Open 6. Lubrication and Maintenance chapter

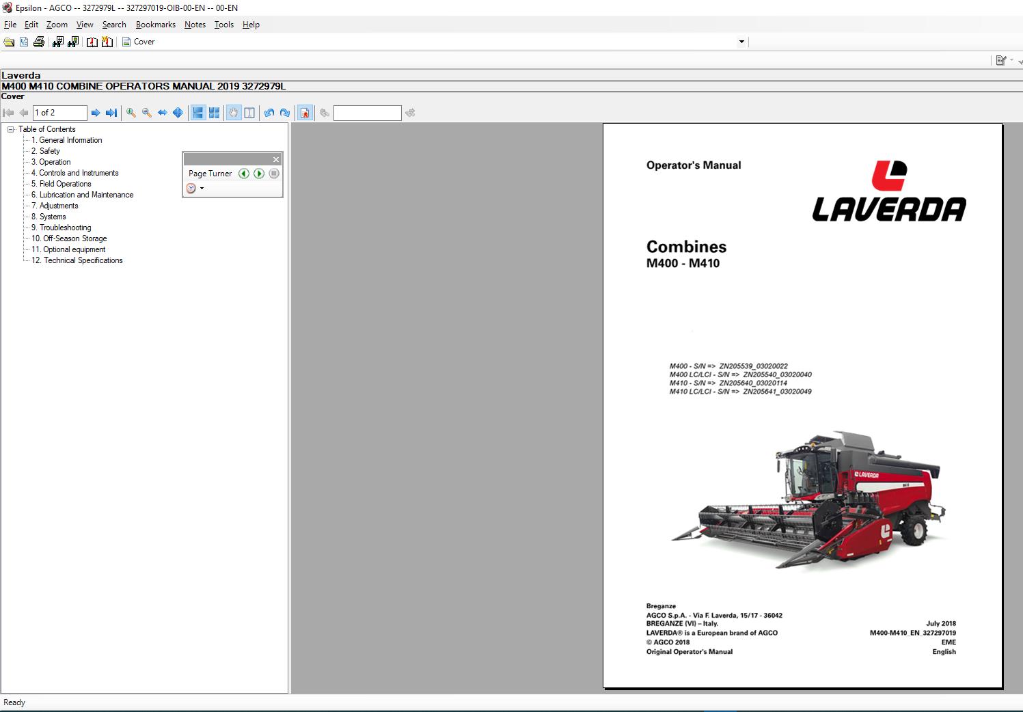(83, 195)
